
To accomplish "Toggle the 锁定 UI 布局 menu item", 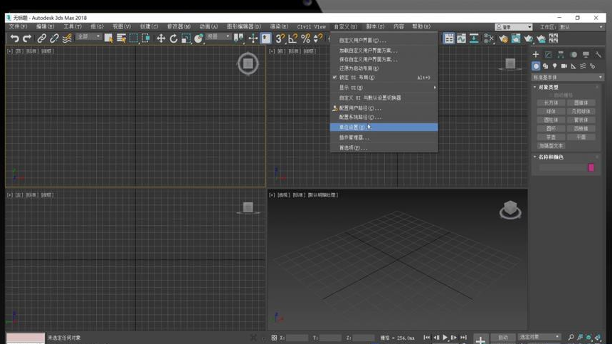I will [x=384, y=78].
